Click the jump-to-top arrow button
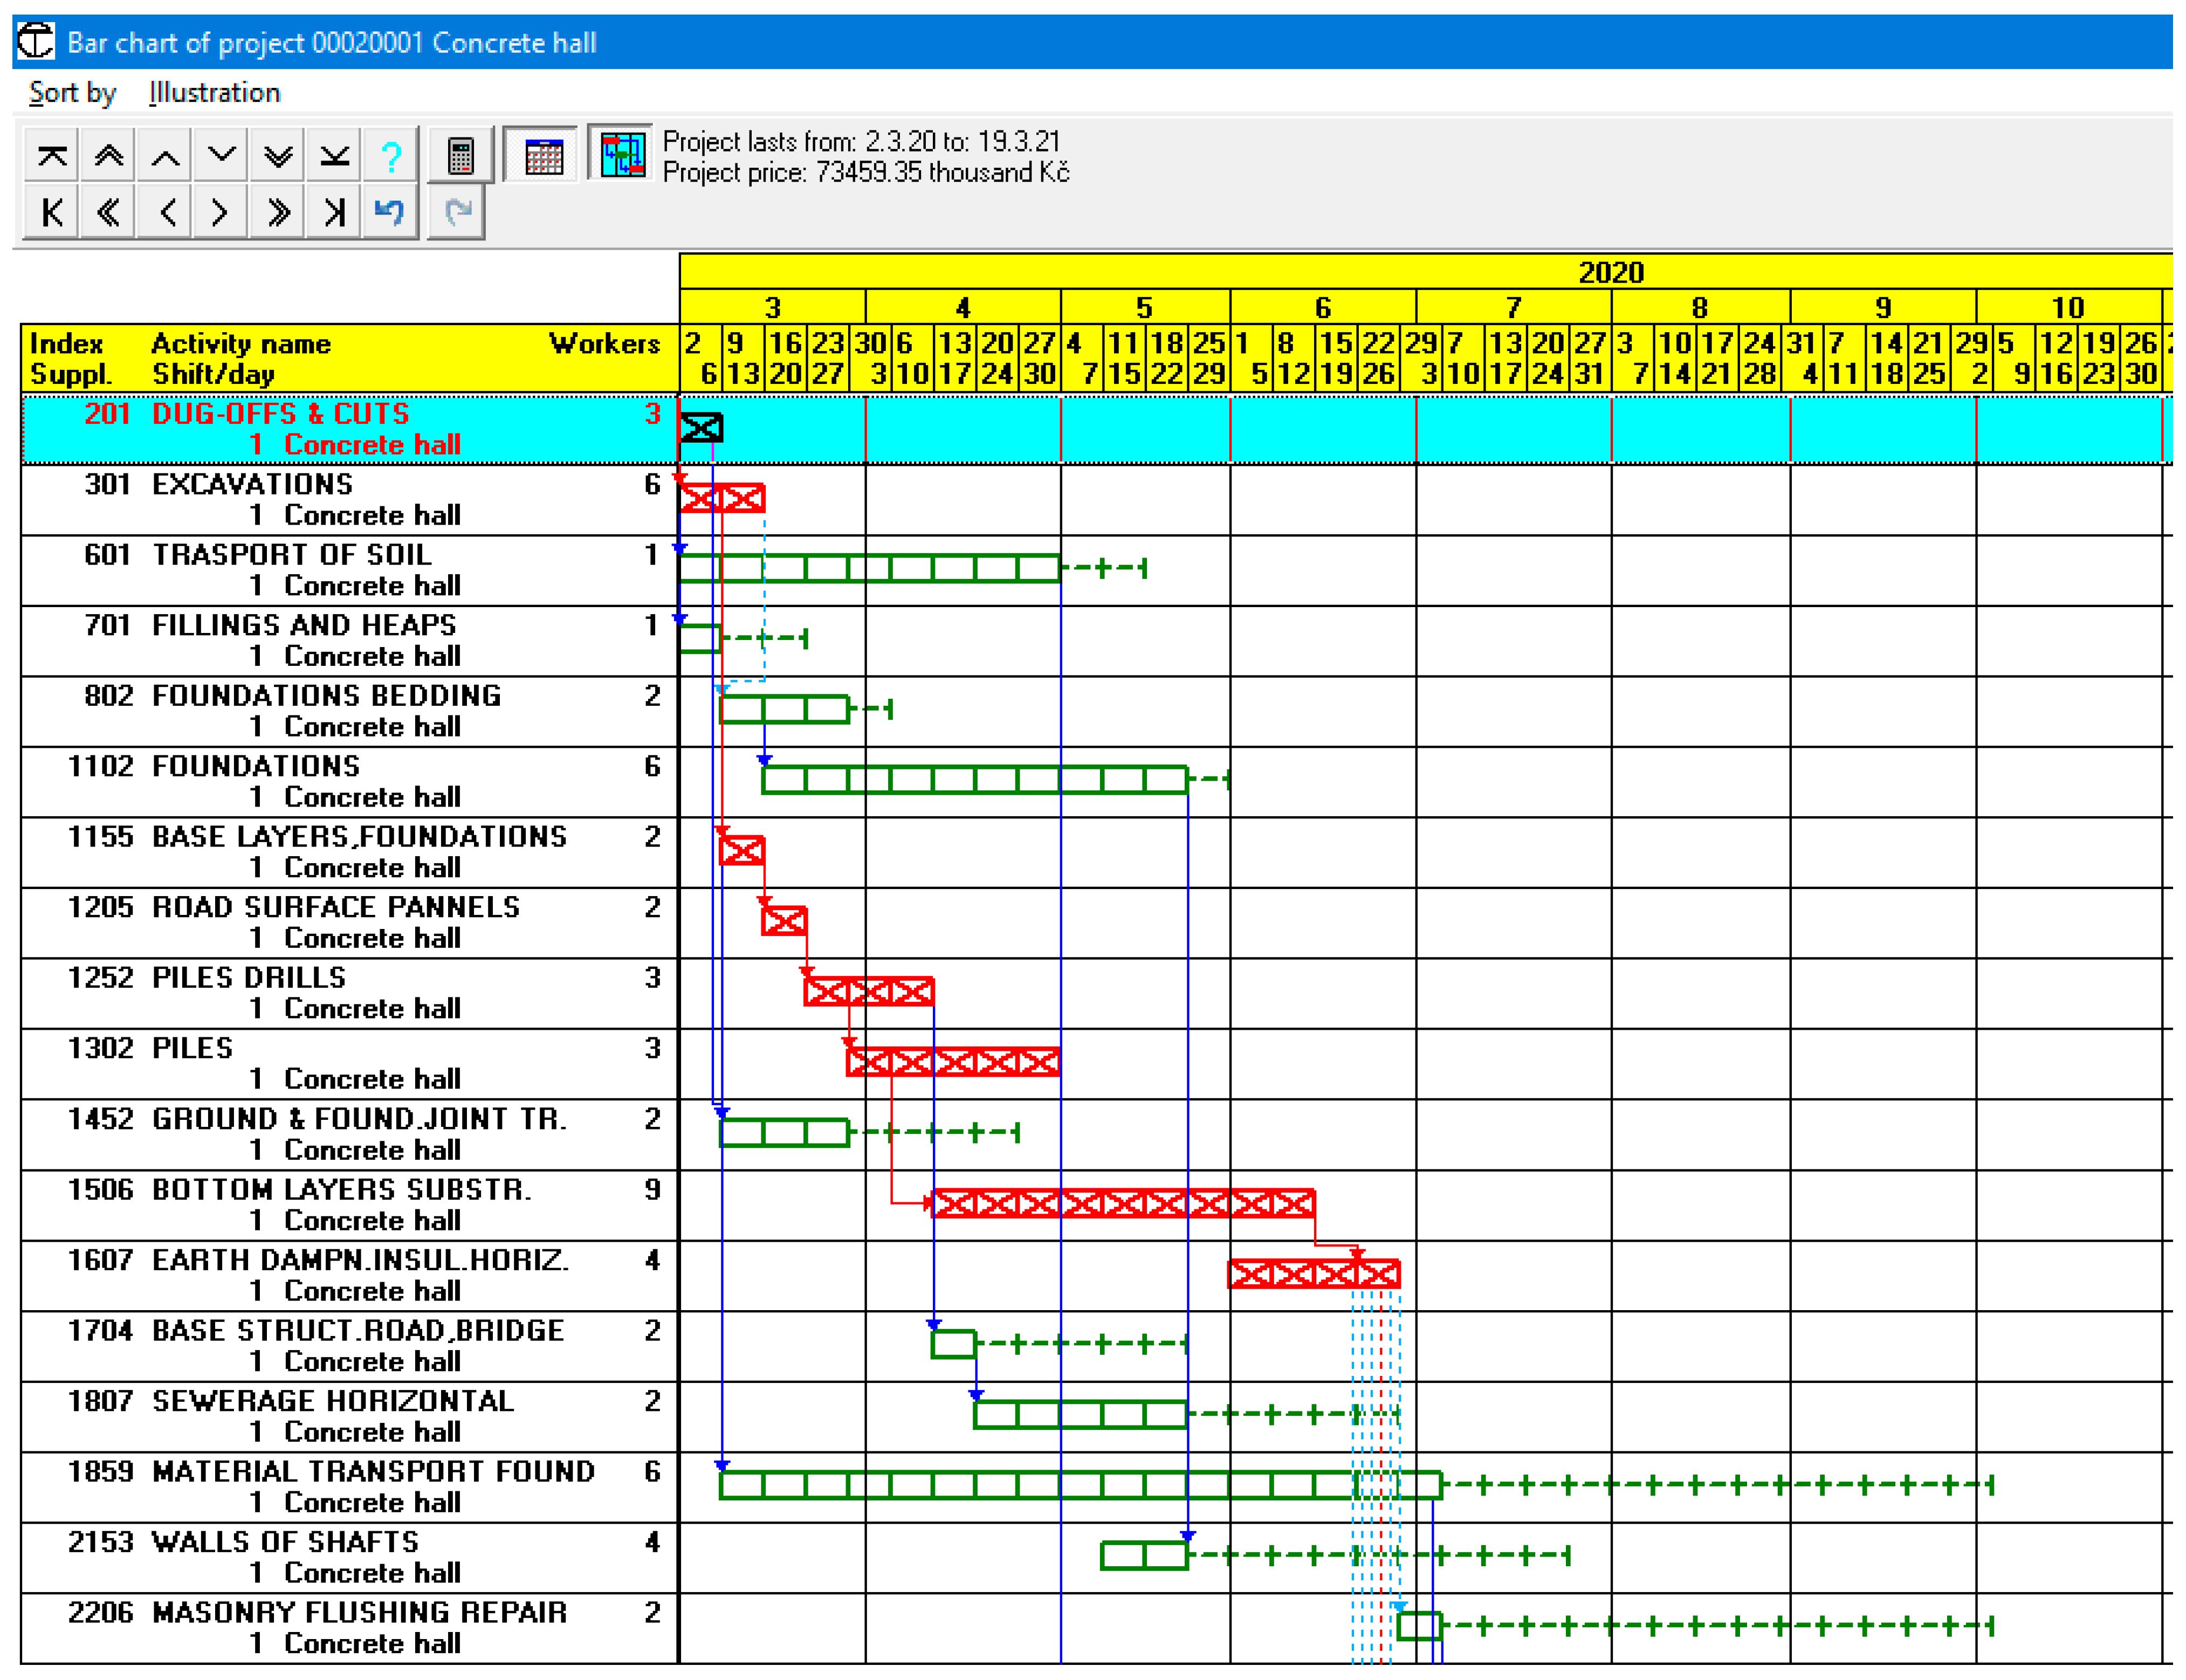The image size is (2186, 1680). point(52,156)
